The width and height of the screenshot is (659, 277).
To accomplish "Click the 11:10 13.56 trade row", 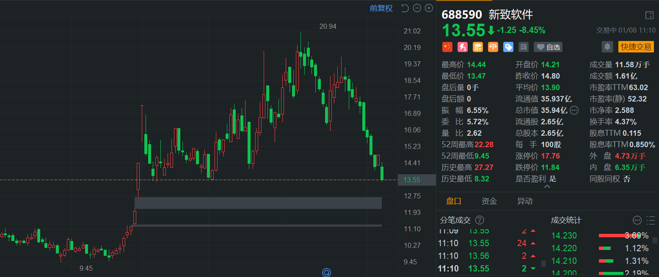I will 488,256.
